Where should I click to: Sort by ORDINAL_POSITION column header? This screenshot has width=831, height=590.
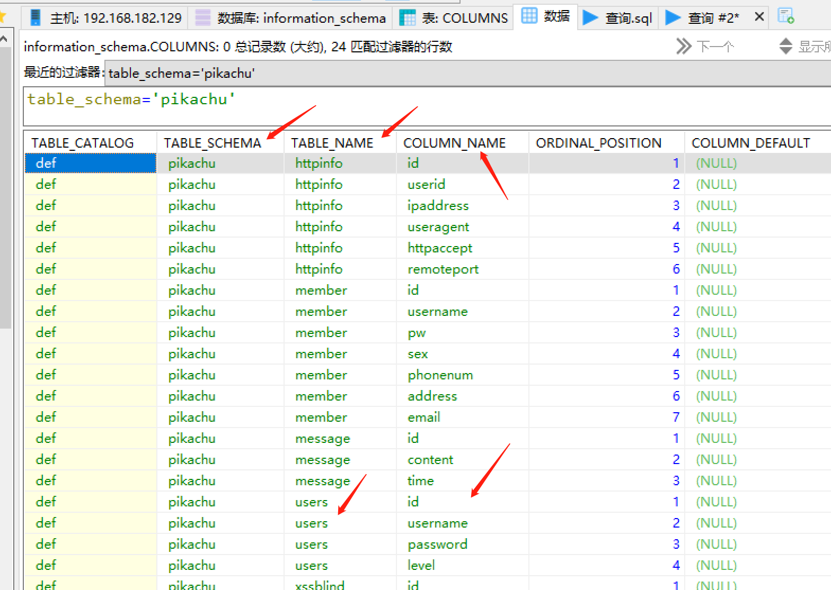[606, 143]
